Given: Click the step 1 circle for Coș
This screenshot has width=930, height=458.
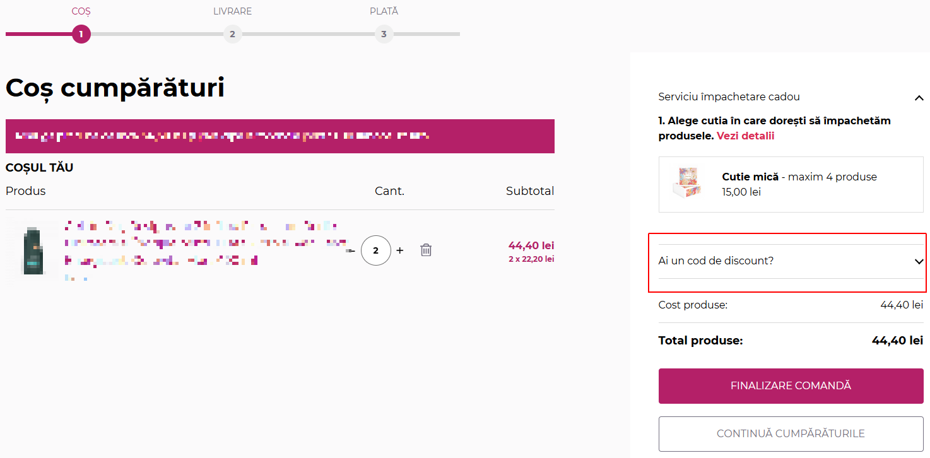Looking at the screenshot, I should click(81, 34).
